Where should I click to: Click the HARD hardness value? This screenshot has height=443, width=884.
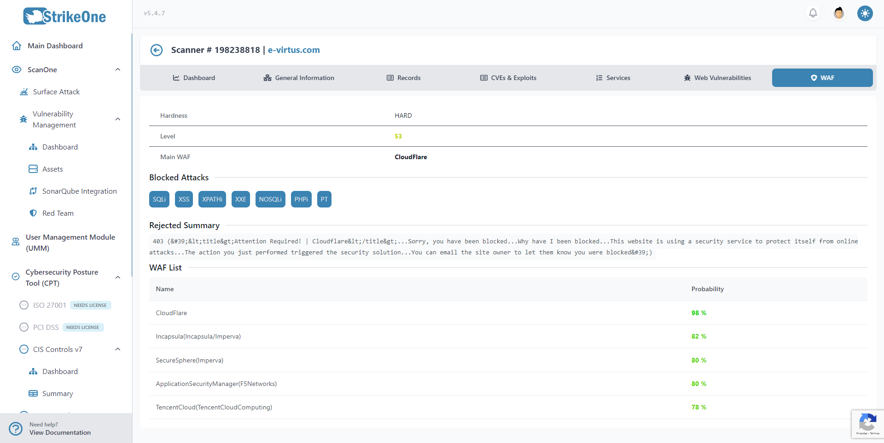(403, 115)
